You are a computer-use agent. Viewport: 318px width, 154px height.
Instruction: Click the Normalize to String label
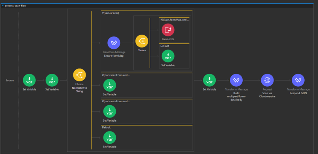[x=79, y=90]
